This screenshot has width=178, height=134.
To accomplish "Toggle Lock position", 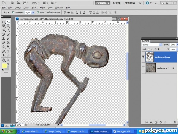I will coord(155,49).
